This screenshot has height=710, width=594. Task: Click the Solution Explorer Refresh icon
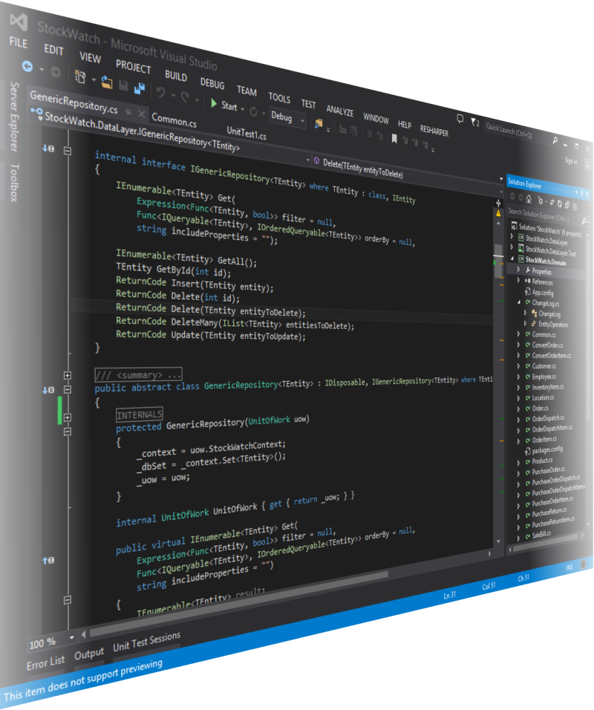click(x=560, y=203)
